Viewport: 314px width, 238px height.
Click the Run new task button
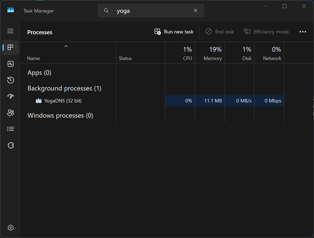(174, 32)
